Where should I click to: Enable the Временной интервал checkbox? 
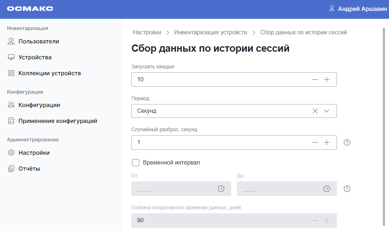(136, 162)
